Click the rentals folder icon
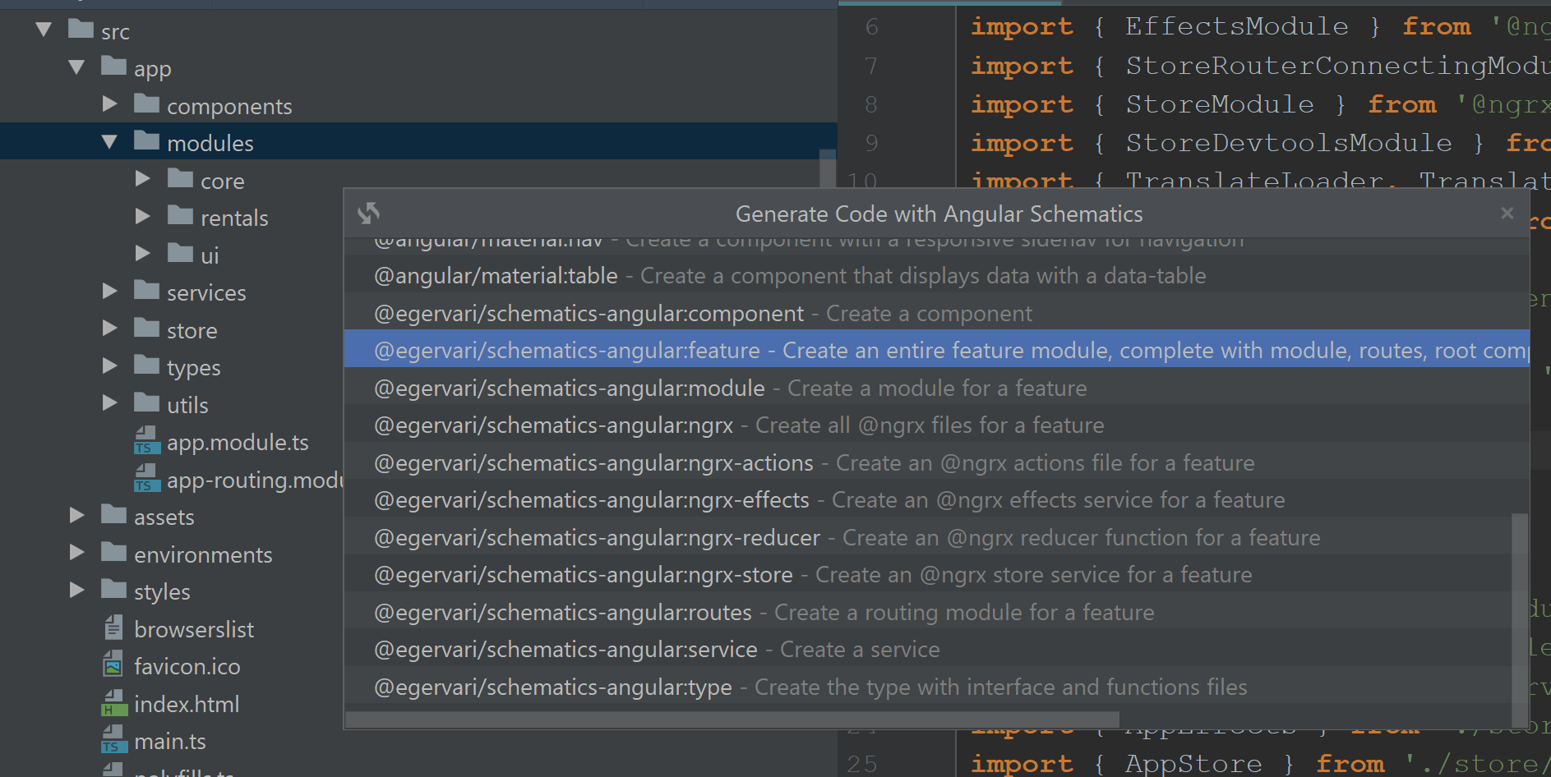 pos(180,215)
